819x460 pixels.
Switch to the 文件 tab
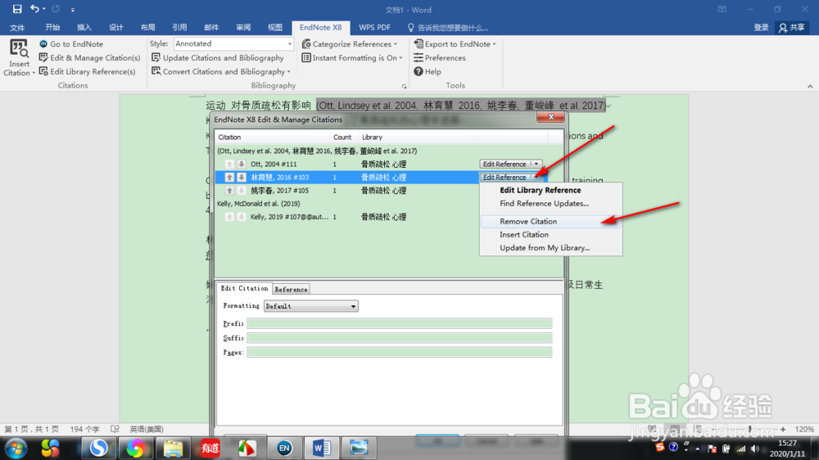pos(17,28)
